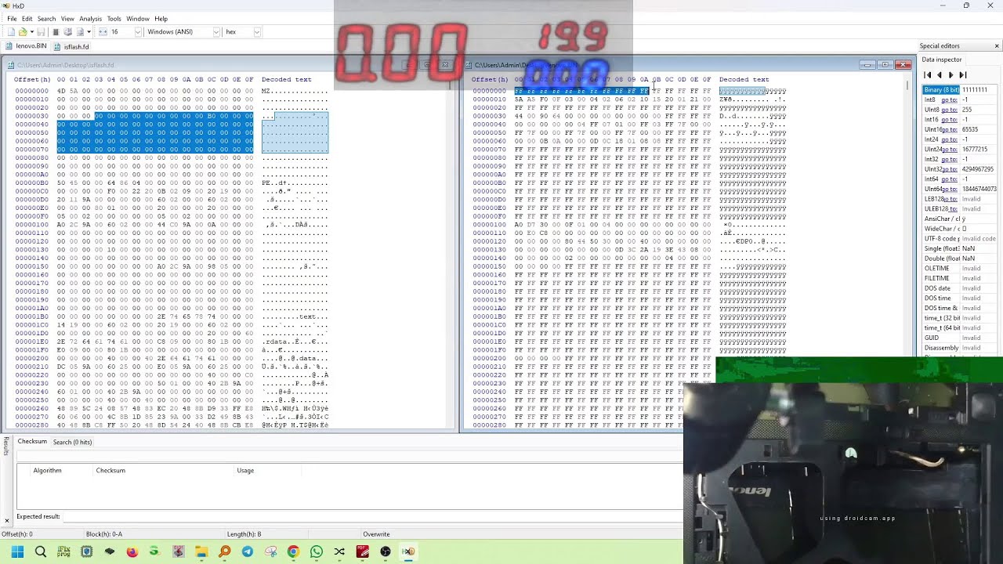Click the Int8 go to link
The width and height of the screenshot is (1003, 564).
coord(949,99)
